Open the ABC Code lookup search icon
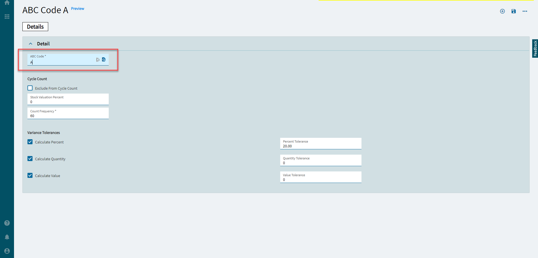Screen dimensions: 538x258 click(104, 59)
